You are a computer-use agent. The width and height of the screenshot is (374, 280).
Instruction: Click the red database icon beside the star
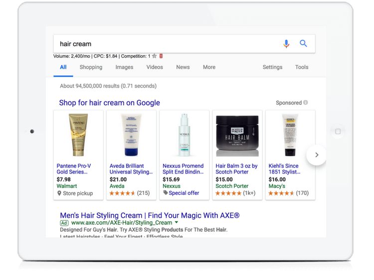161,56
